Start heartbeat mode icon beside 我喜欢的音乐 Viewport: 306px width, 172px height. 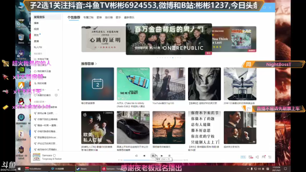[x=56, y=95]
